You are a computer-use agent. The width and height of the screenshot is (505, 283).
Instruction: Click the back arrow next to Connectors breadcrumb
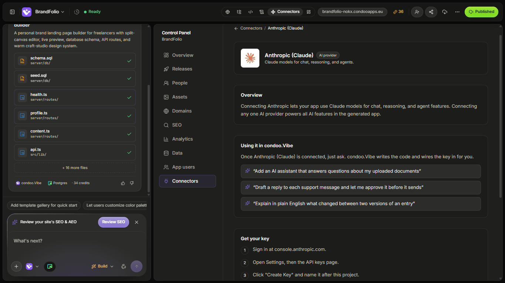(236, 28)
